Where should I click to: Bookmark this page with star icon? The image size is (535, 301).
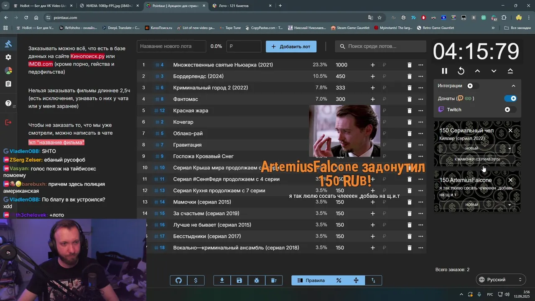click(380, 18)
